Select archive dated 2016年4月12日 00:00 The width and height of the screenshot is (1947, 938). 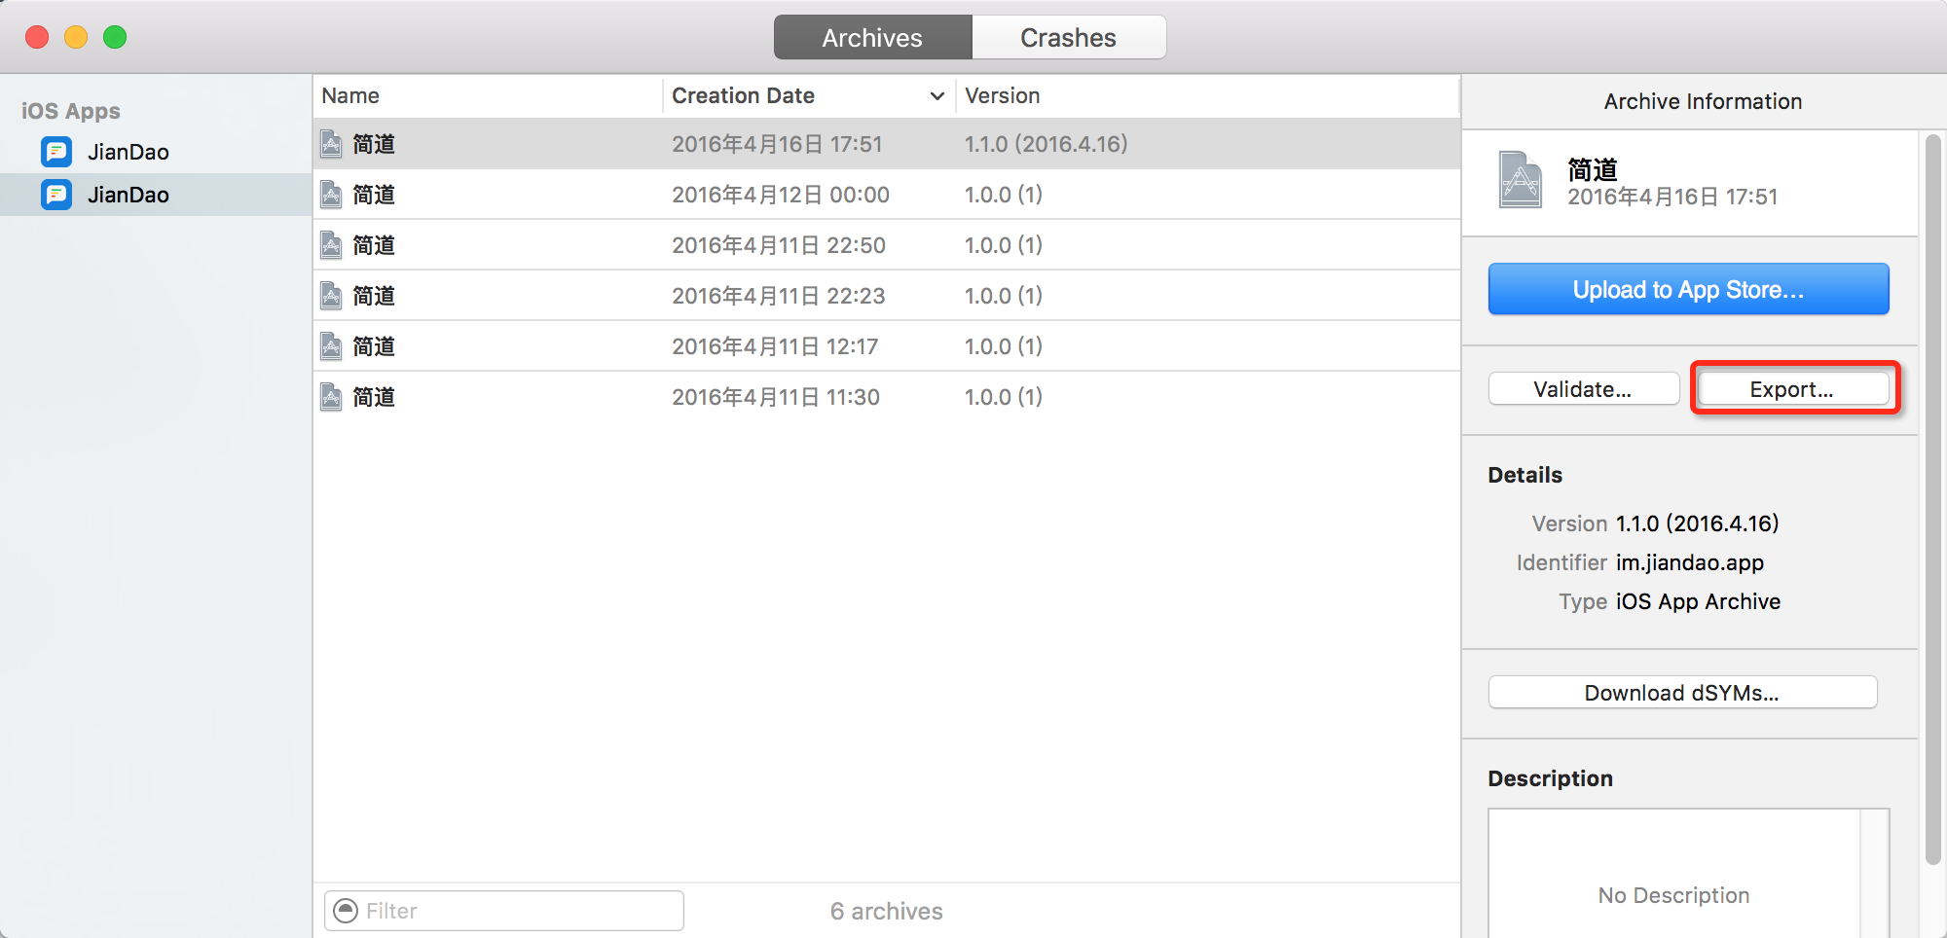point(886,195)
